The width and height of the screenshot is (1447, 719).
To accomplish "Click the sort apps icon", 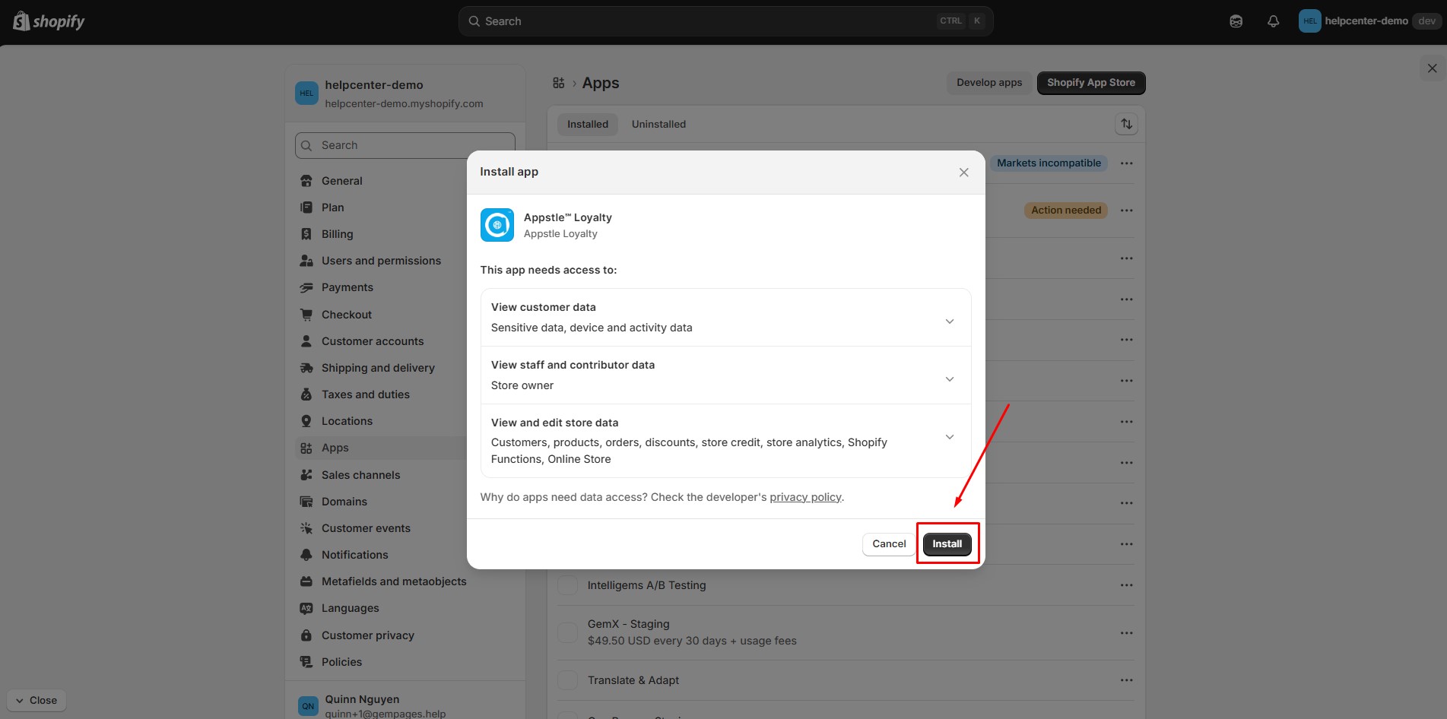I will point(1126,124).
